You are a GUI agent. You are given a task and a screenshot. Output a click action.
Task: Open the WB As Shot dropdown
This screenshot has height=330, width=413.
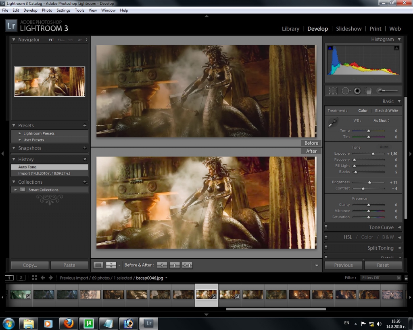[381, 120]
